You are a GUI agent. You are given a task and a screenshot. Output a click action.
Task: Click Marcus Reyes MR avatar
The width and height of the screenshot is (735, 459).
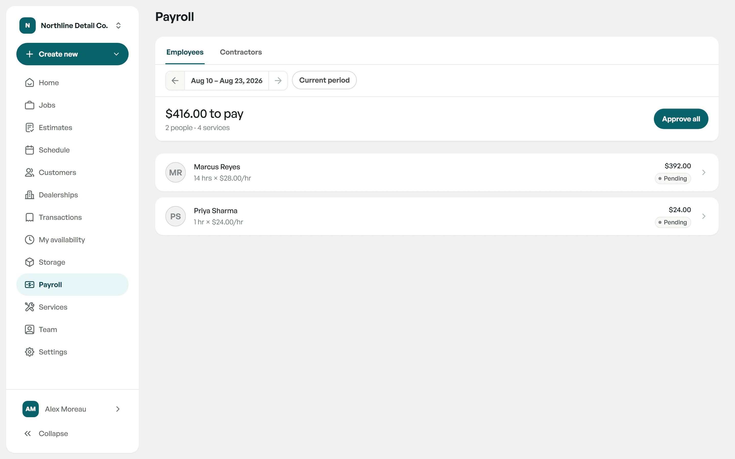click(176, 172)
